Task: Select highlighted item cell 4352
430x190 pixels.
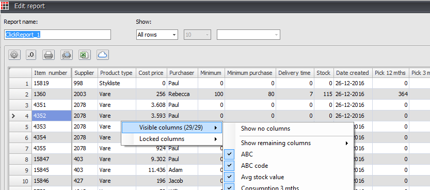Action: (52, 116)
